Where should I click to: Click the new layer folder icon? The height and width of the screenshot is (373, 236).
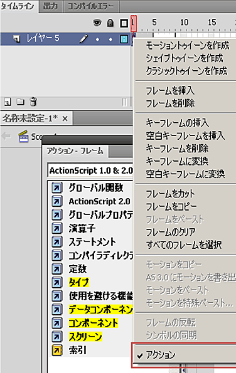pos(21,102)
